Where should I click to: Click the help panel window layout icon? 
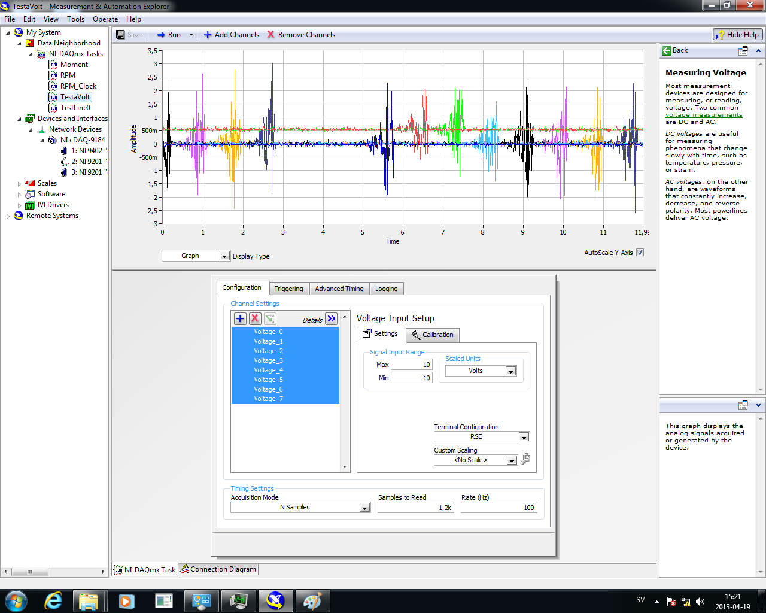tap(743, 51)
